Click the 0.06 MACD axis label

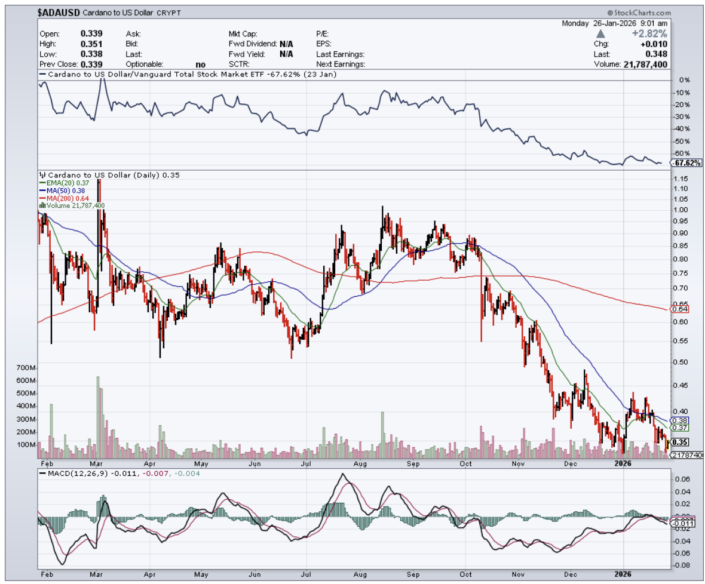pyautogui.click(x=682, y=480)
